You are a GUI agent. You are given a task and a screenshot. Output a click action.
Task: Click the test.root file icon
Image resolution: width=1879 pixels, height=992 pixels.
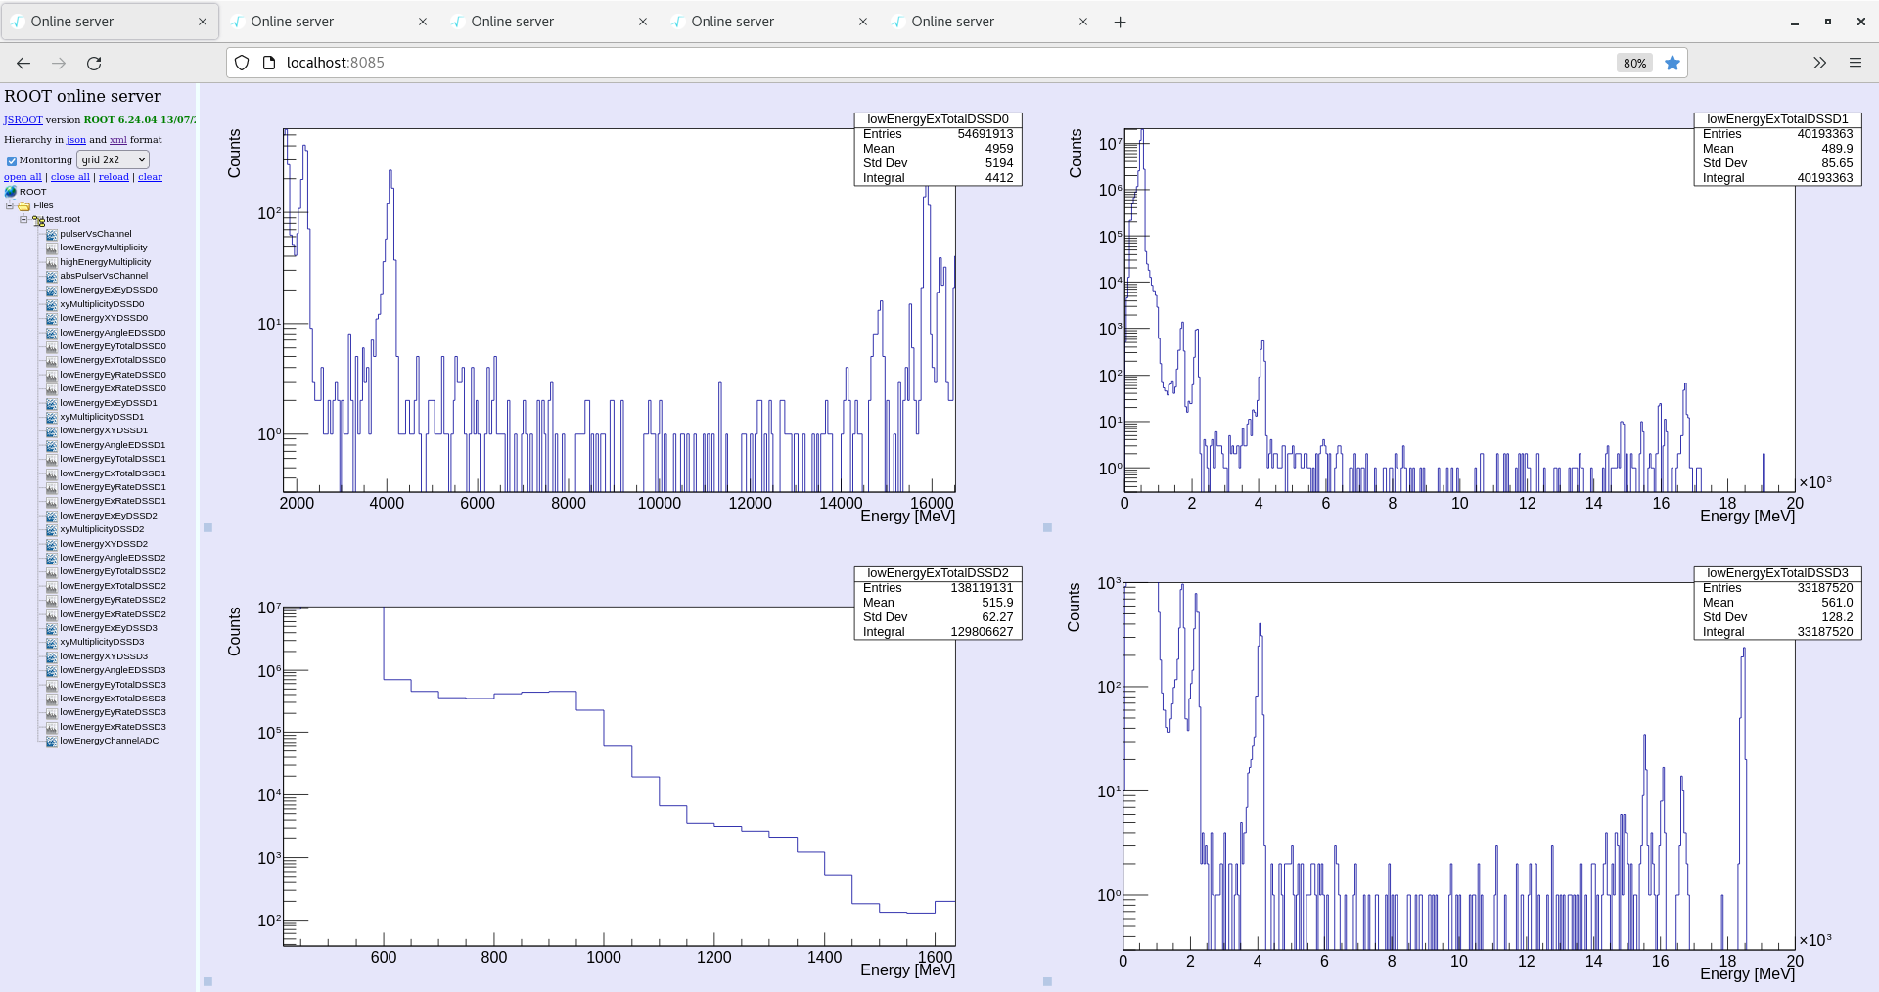pyautogui.click(x=40, y=219)
